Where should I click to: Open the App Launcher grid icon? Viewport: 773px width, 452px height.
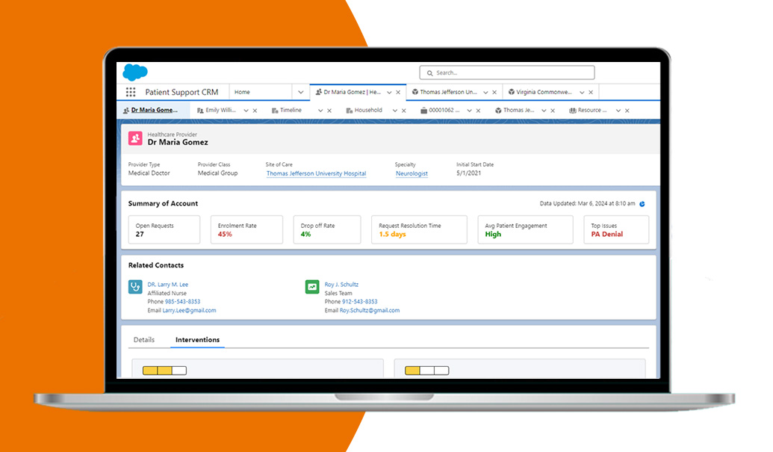[131, 93]
